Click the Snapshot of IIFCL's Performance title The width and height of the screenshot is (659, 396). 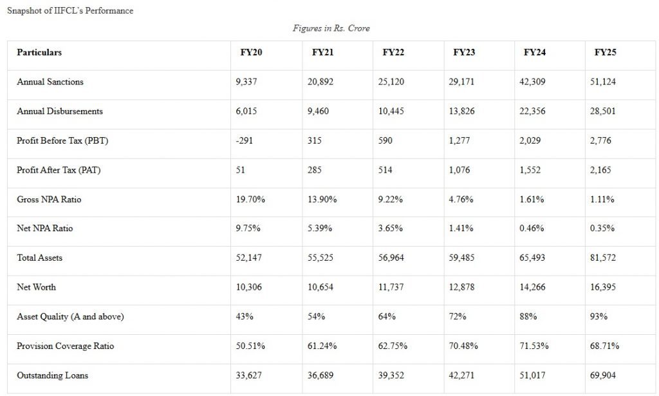click(70, 11)
